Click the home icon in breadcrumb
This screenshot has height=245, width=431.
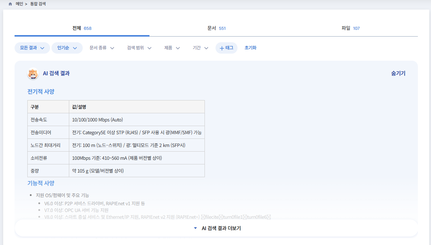coord(10,4)
